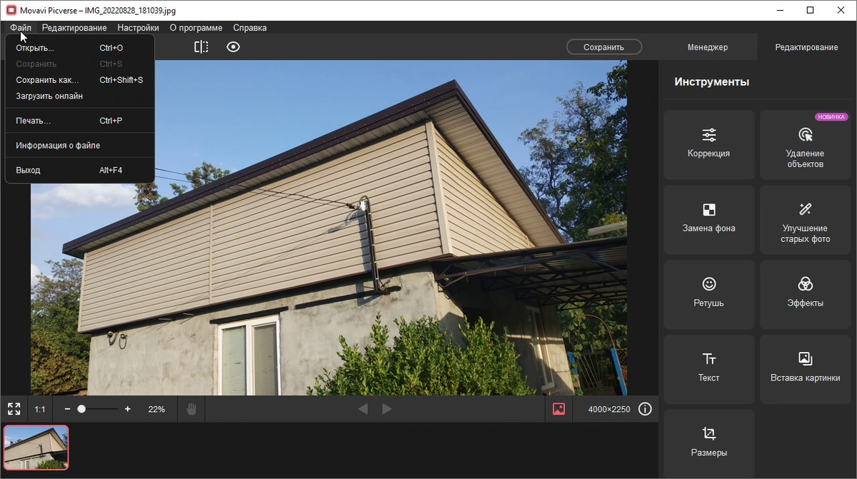
Task: Click the fullscreen expand icon
Action: [x=14, y=409]
